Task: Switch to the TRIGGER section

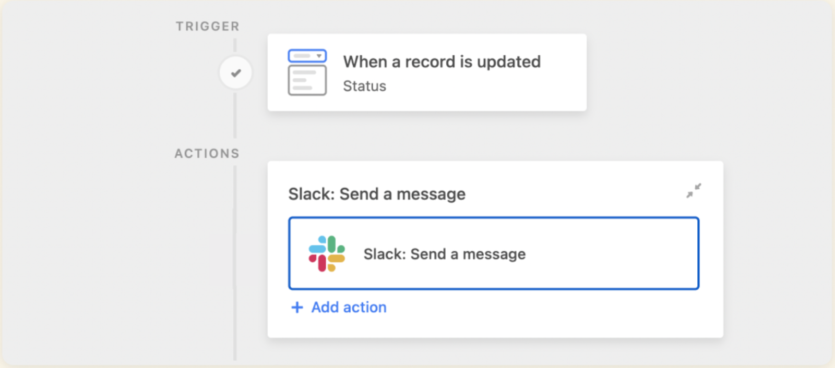Action: (207, 26)
